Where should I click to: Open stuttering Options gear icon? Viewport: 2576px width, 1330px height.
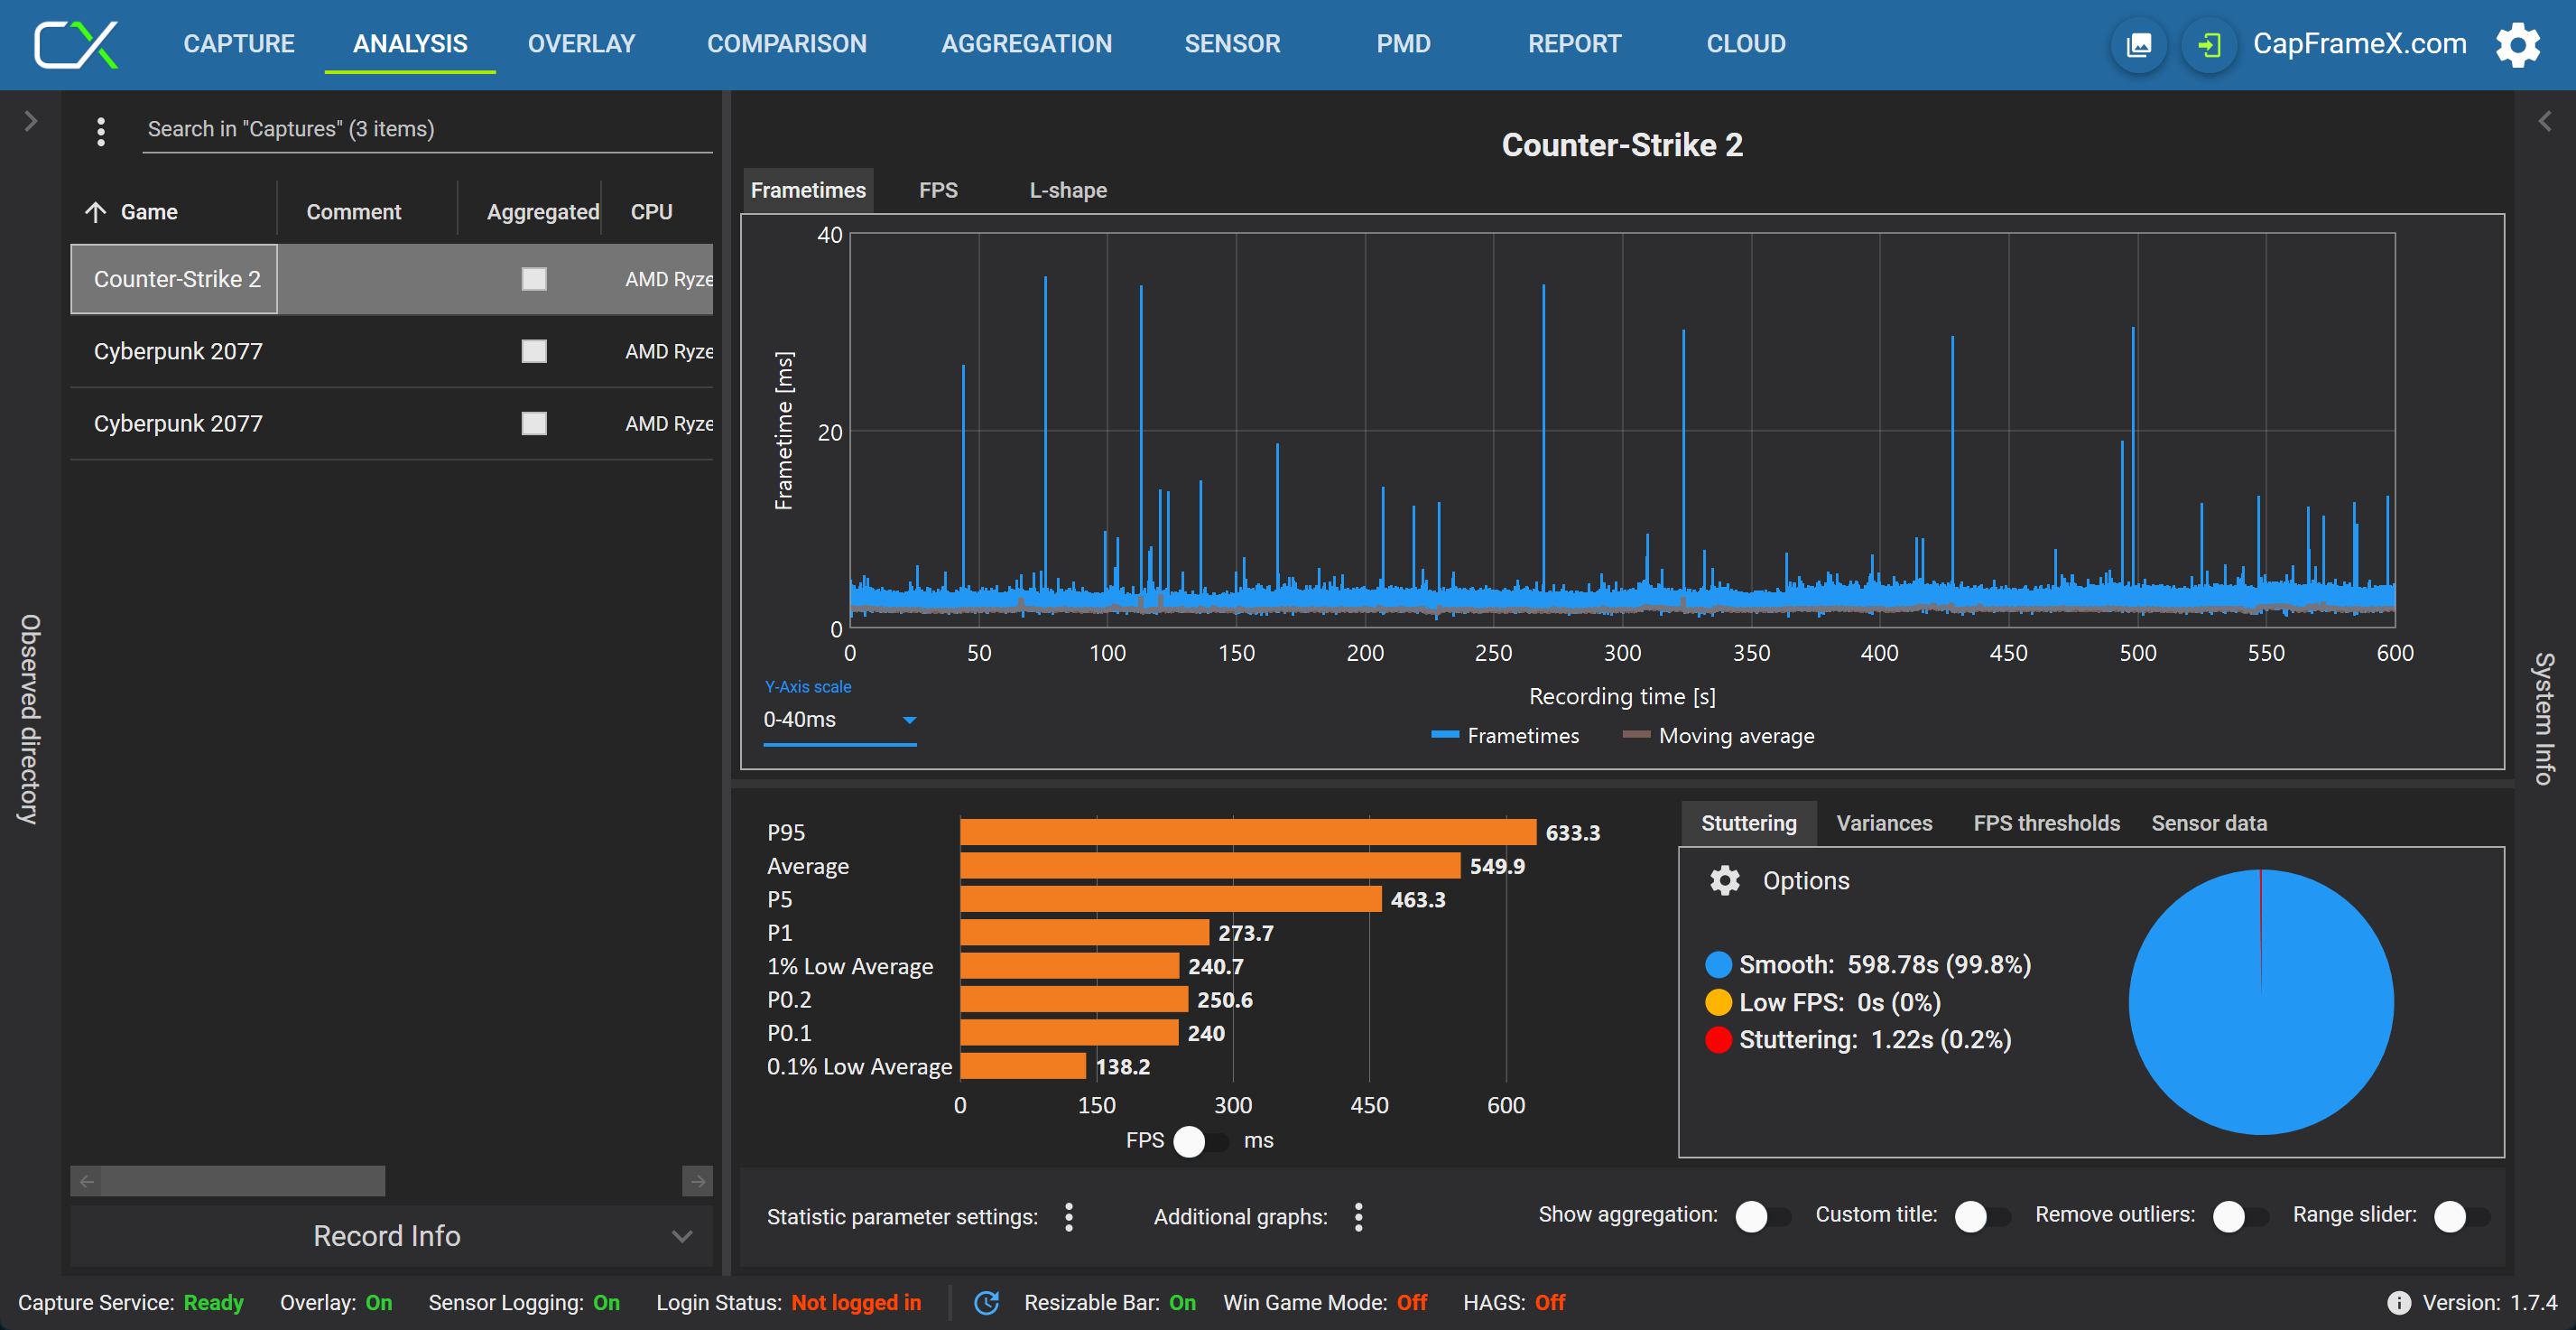coord(1724,880)
